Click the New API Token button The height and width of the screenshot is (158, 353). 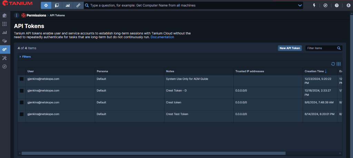click(290, 48)
